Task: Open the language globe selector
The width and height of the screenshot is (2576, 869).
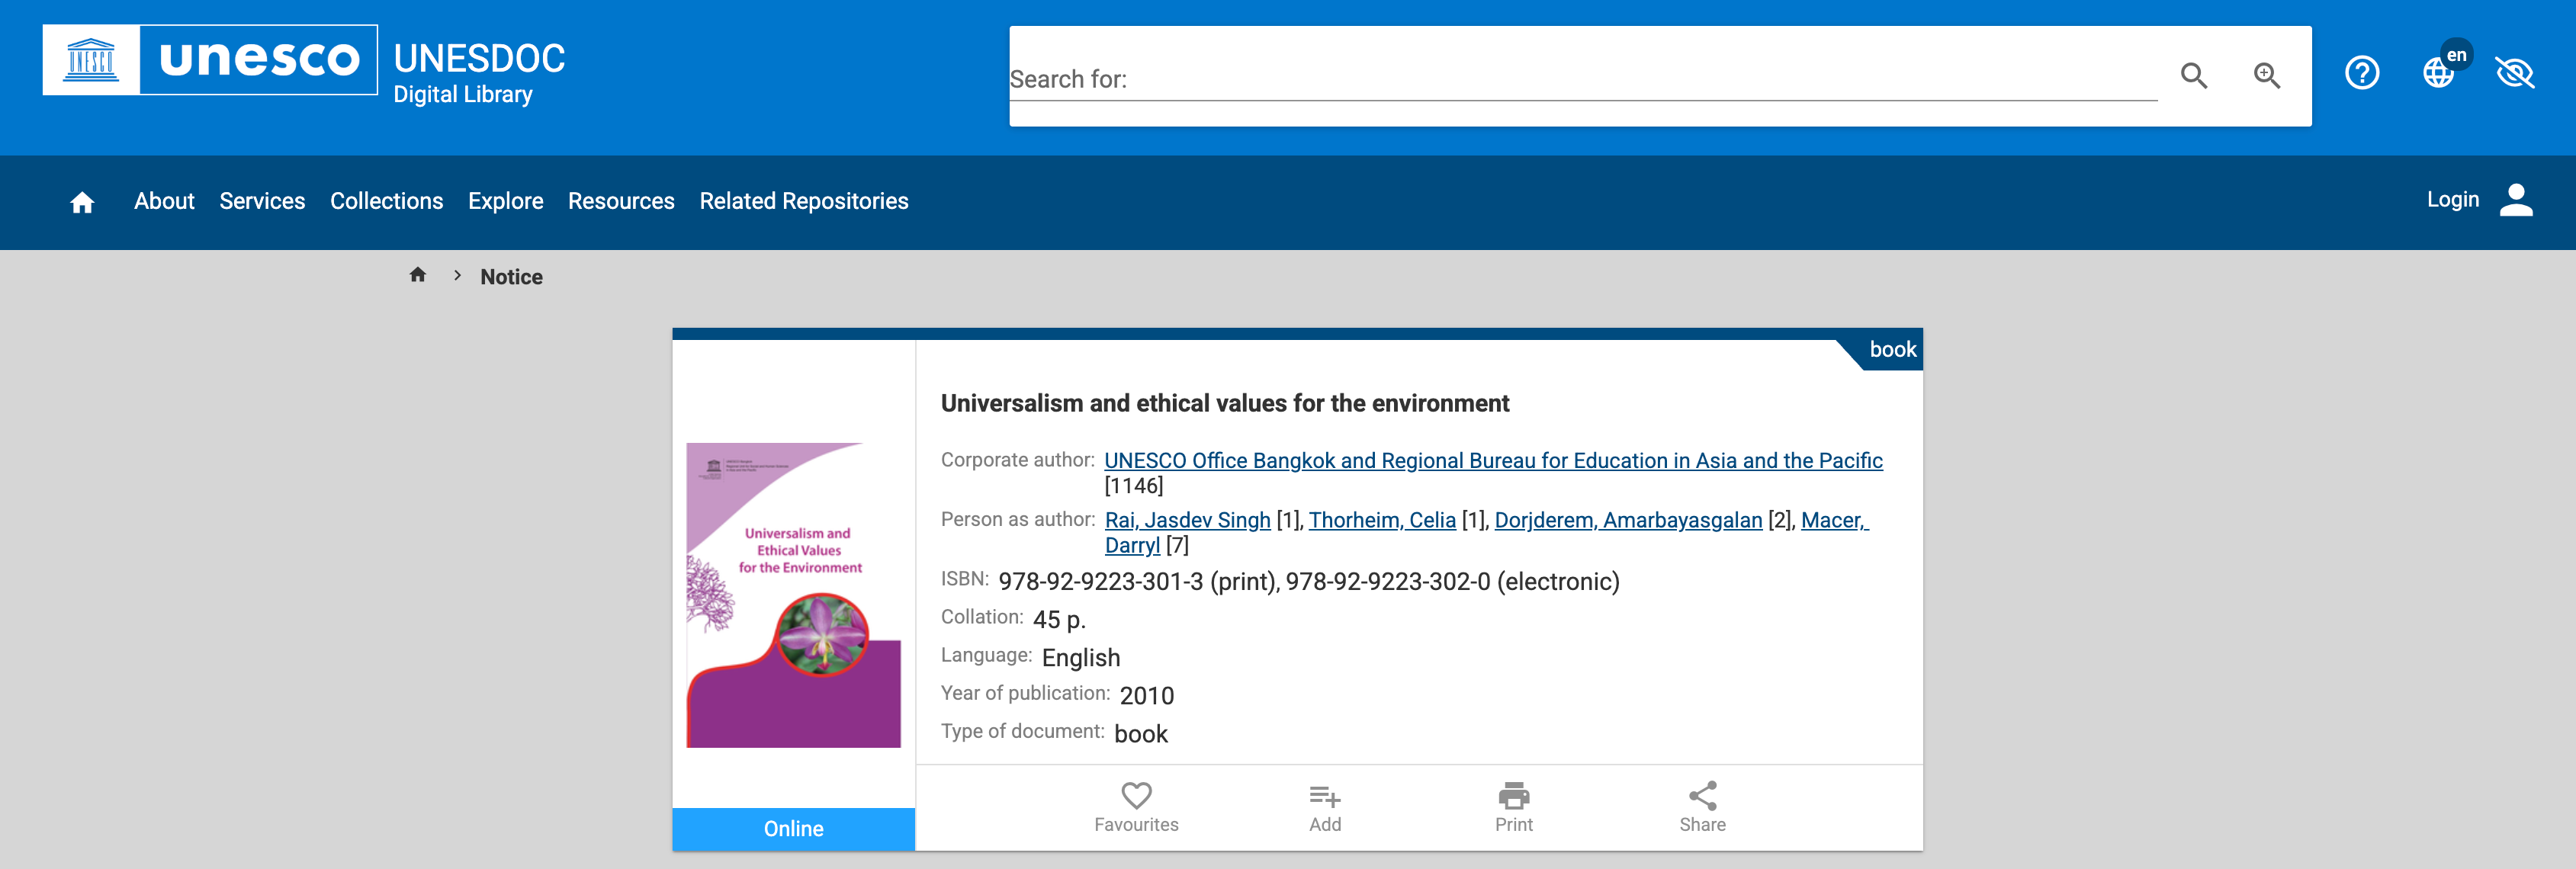Action: (2438, 73)
